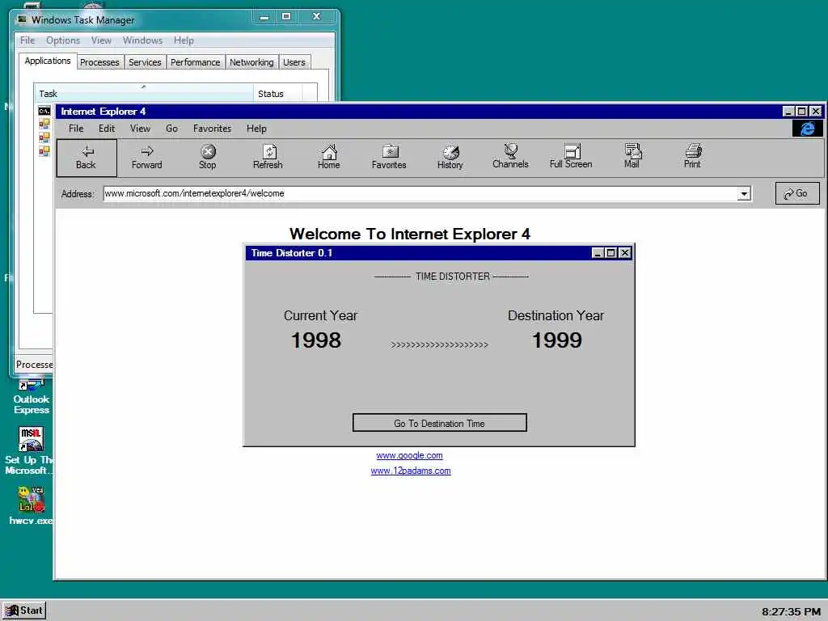Viewport: 828px width, 621px height.
Task: Select the MSN Set Up desktop icon
Action: 30,451
